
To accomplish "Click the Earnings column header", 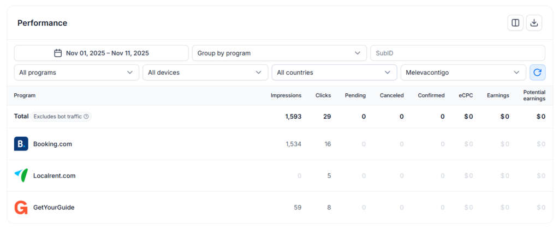I will click(498, 95).
